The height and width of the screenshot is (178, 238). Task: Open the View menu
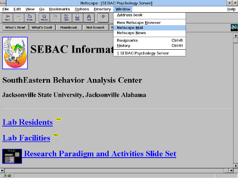pyautogui.click(x=30, y=9)
